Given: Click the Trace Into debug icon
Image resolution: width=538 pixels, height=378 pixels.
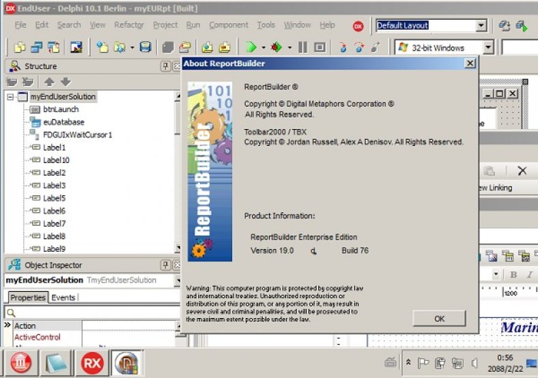Looking at the screenshot, I should click(x=343, y=47).
